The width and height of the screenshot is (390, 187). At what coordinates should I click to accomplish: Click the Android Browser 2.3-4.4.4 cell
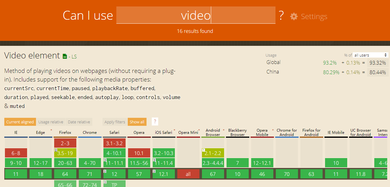point(213,163)
